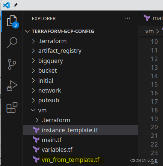
Task: Click line number 13 in editor gutter
Action: (154, 67)
